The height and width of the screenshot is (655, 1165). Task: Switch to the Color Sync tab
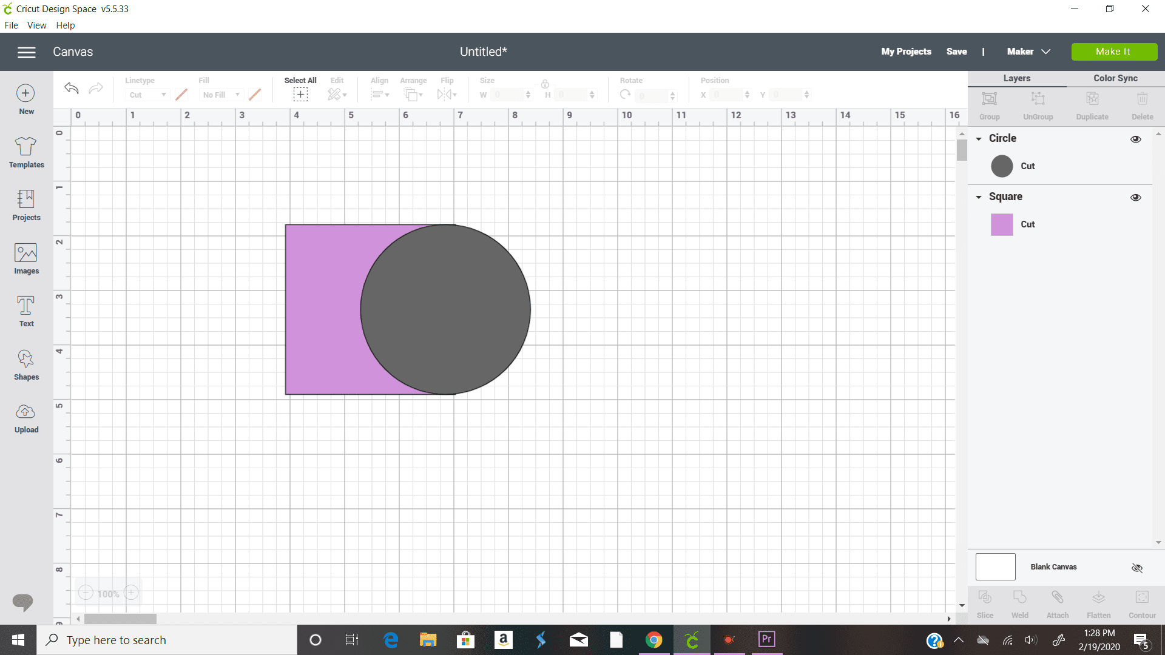(1115, 78)
